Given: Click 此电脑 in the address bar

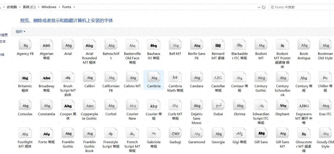Looking at the screenshot, I should 12,7.
